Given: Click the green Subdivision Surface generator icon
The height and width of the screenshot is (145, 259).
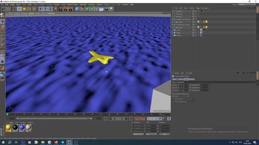Looking at the screenshot, I should tap(87, 9).
